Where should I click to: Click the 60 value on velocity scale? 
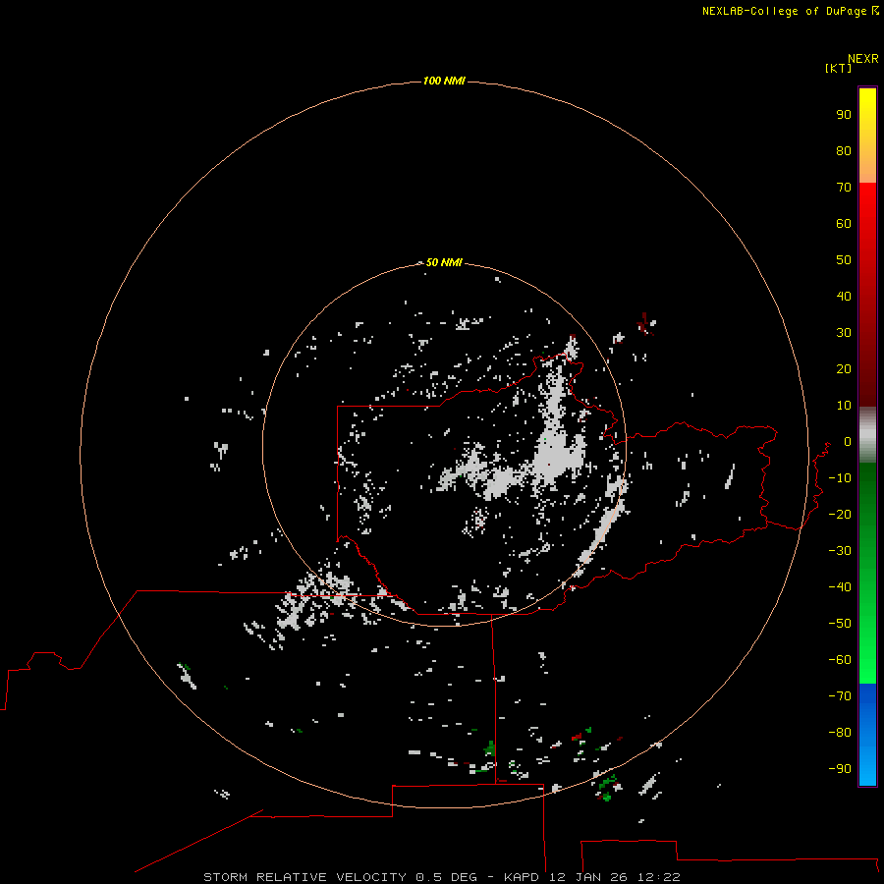pyautogui.click(x=844, y=223)
